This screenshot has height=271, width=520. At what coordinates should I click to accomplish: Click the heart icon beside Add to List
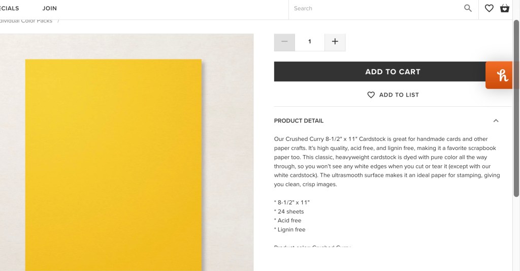coord(371,95)
